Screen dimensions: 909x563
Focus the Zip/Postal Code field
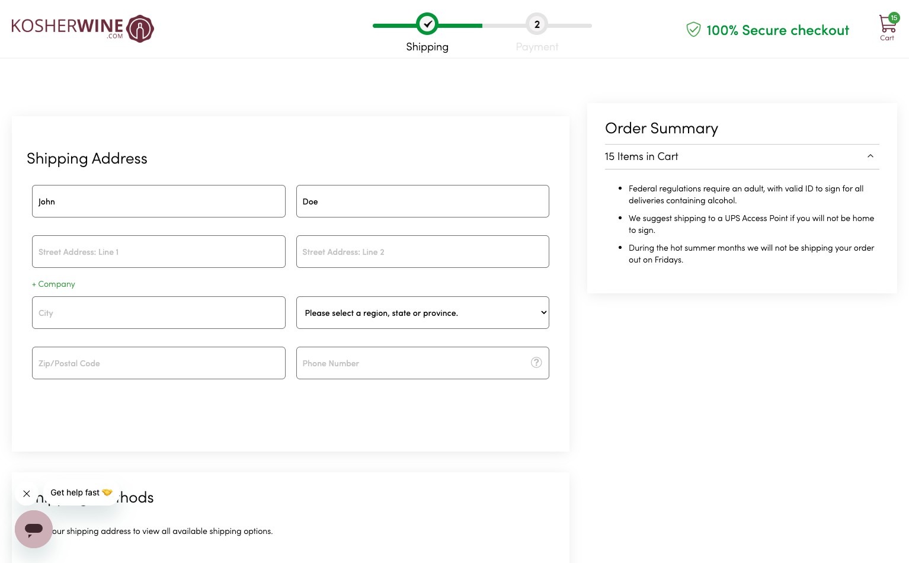point(159,363)
